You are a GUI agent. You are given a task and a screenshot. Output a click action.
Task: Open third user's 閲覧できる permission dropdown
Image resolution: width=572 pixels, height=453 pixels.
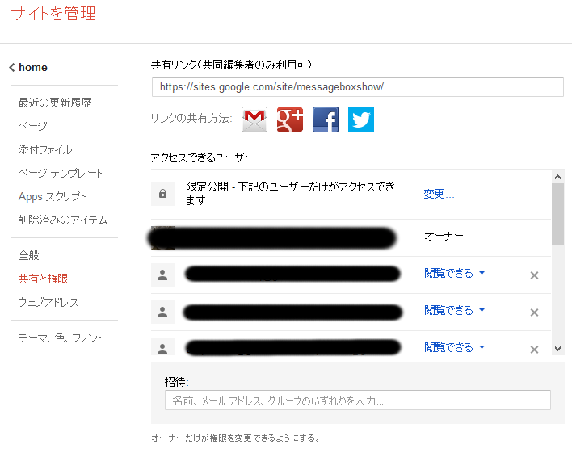click(454, 347)
